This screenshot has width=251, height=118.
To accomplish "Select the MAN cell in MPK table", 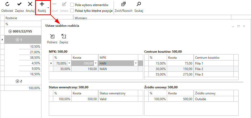I will pos(118,69).
